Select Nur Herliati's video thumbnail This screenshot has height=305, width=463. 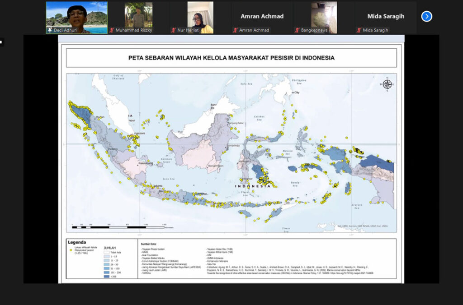[200, 18]
